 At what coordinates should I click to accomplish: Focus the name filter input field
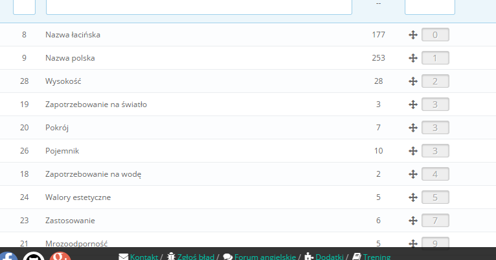pyautogui.click(x=199, y=7)
